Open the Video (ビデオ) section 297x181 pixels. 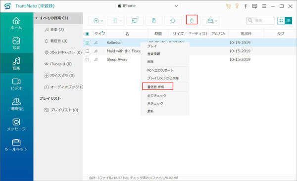point(16,84)
